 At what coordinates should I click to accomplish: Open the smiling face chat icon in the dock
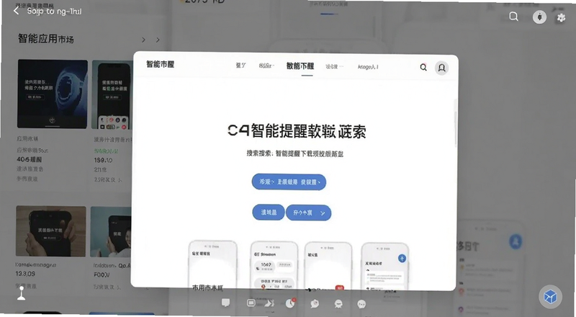(x=338, y=304)
